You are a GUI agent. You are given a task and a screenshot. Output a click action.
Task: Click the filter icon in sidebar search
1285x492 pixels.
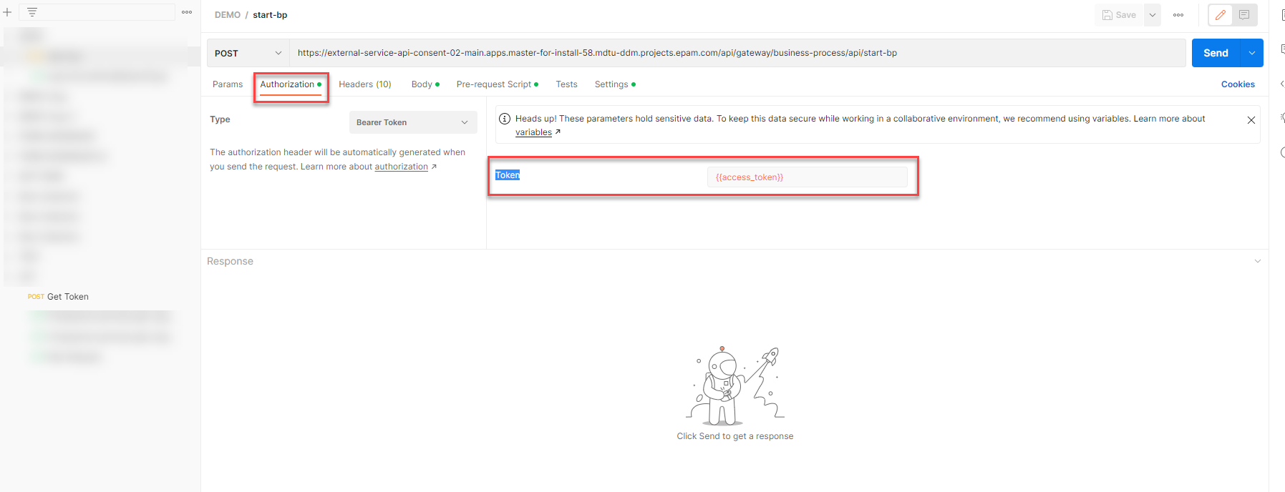pos(32,12)
